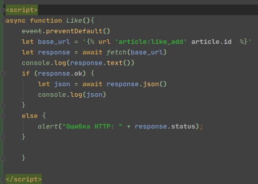Click base_url inside the fetch parentheses
This screenshot has width=258, height=184.
click(146, 52)
